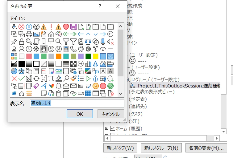Choose the green checkmark circle icon
This screenshot has height=158, width=233.
coord(110,86)
